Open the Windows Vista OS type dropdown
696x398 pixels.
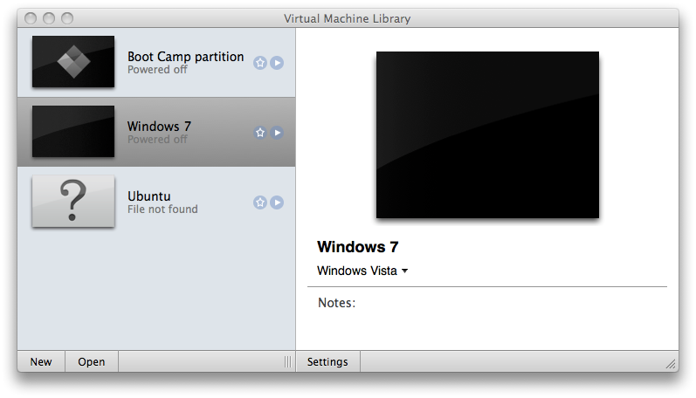(x=362, y=271)
